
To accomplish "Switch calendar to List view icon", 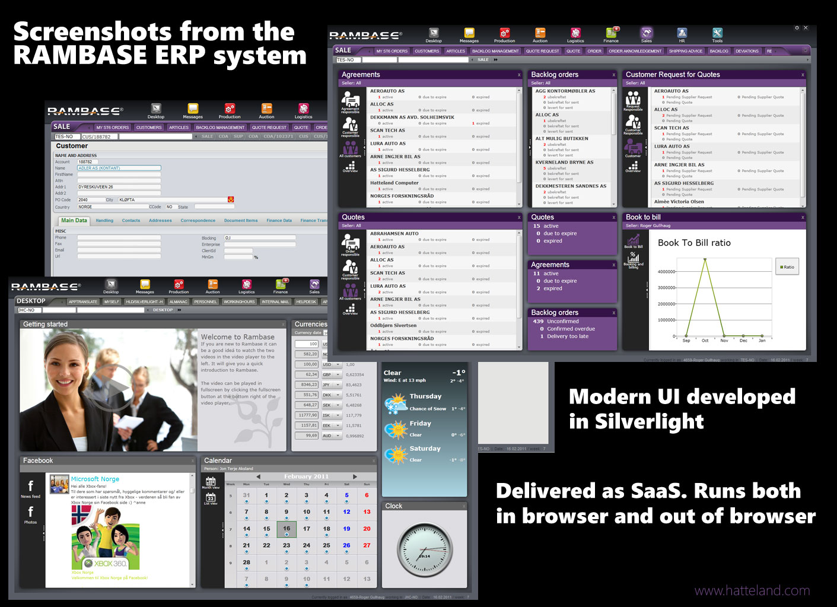I will [211, 499].
